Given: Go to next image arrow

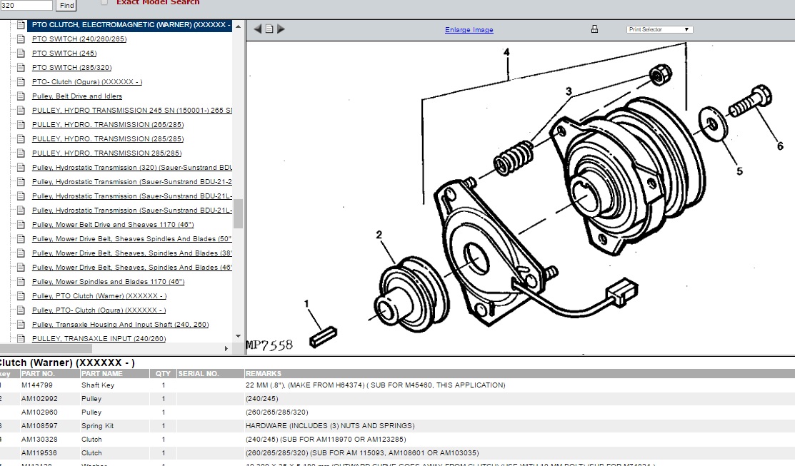Looking at the screenshot, I should click(x=281, y=29).
